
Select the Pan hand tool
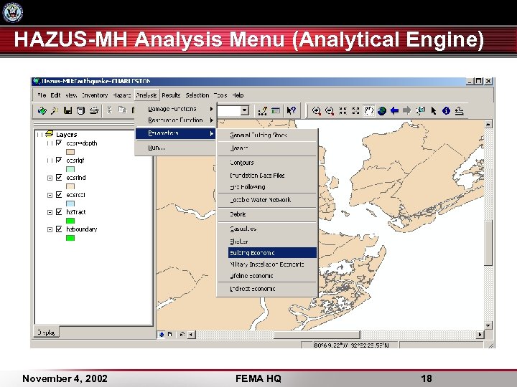tap(368, 110)
